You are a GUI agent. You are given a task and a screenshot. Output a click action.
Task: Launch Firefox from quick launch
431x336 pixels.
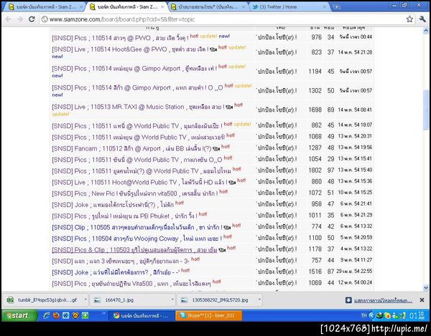pos(56,315)
